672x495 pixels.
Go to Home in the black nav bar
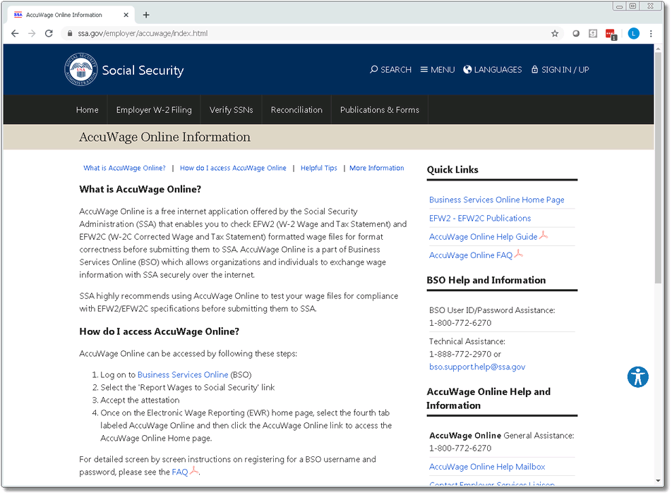[x=88, y=109]
